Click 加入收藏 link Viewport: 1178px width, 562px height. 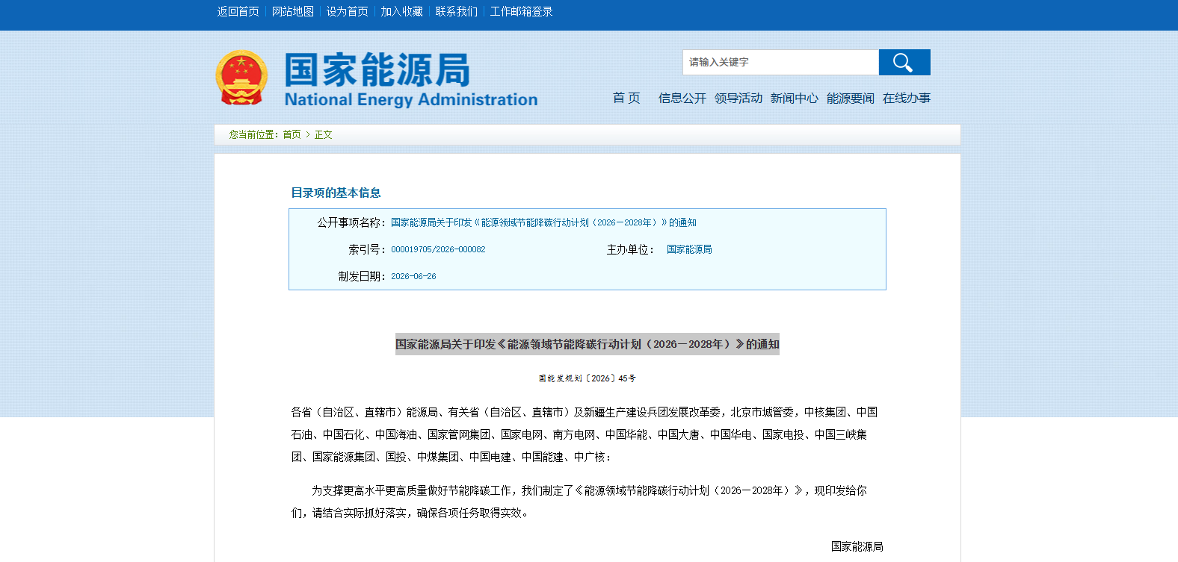(x=402, y=12)
